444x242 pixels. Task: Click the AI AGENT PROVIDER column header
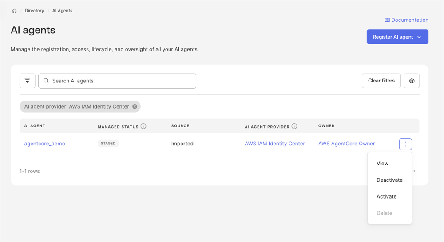(267, 127)
